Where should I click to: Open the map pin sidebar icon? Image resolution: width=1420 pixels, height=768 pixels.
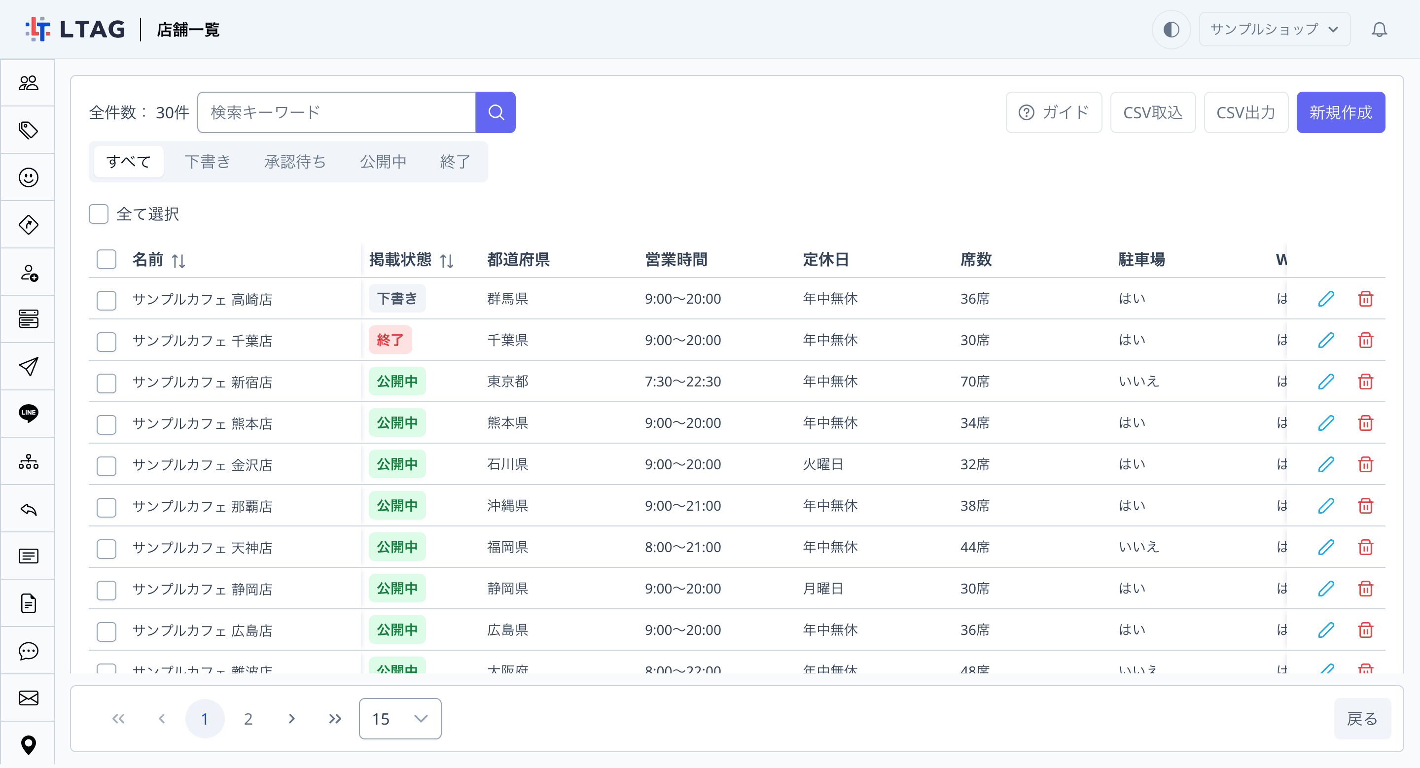coord(28,745)
